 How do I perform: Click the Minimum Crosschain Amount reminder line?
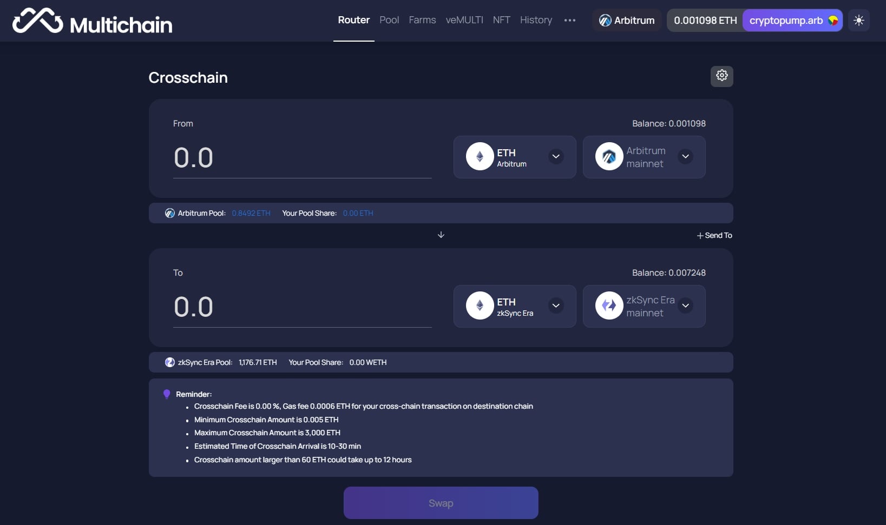pyautogui.click(x=266, y=420)
